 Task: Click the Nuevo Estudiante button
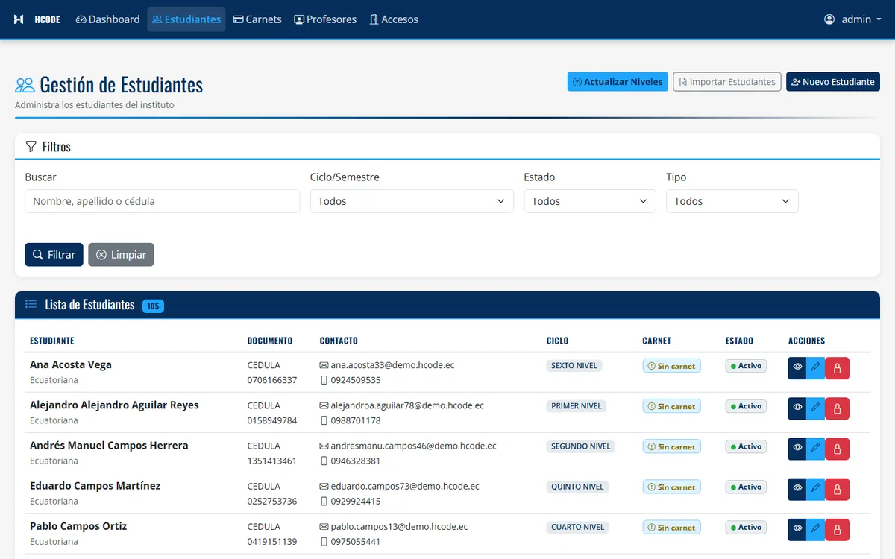click(x=833, y=82)
